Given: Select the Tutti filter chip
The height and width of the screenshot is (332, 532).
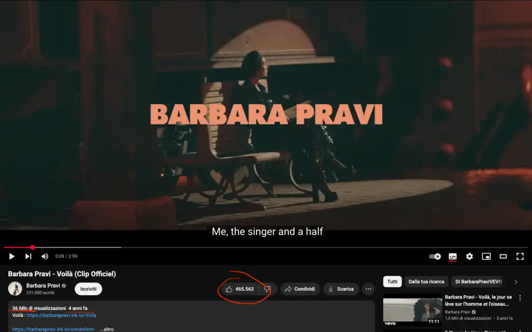Looking at the screenshot, I should (392, 281).
